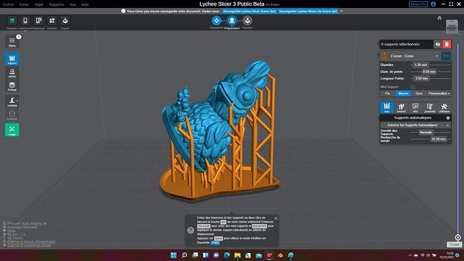Select the Gros support size option

(x=419, y=94)
